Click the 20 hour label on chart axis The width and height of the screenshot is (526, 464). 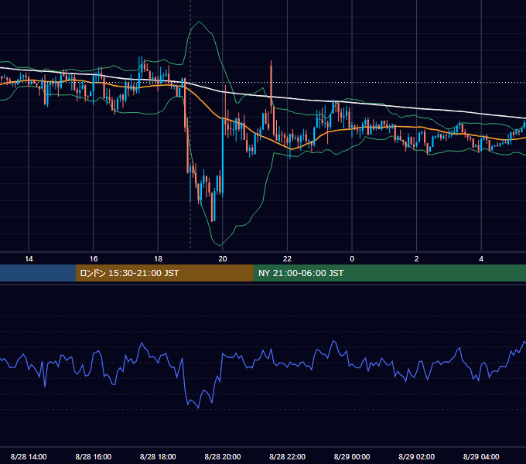[x=223, y=259]
